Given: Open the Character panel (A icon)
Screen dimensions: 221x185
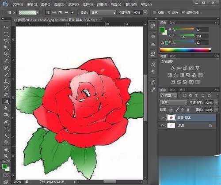Looking at the screenshot, I should coord(153,65).
